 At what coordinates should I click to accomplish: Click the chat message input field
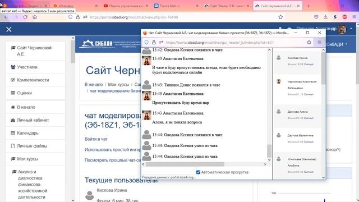168,172
